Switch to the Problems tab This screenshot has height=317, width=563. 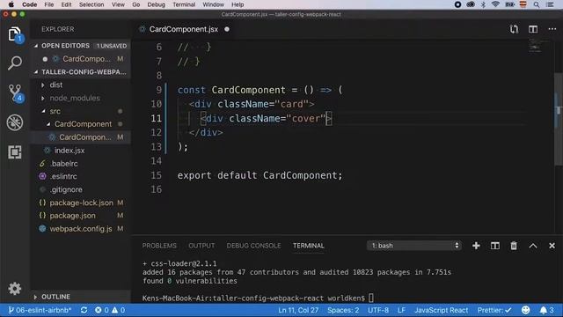(x=159, y=246)
